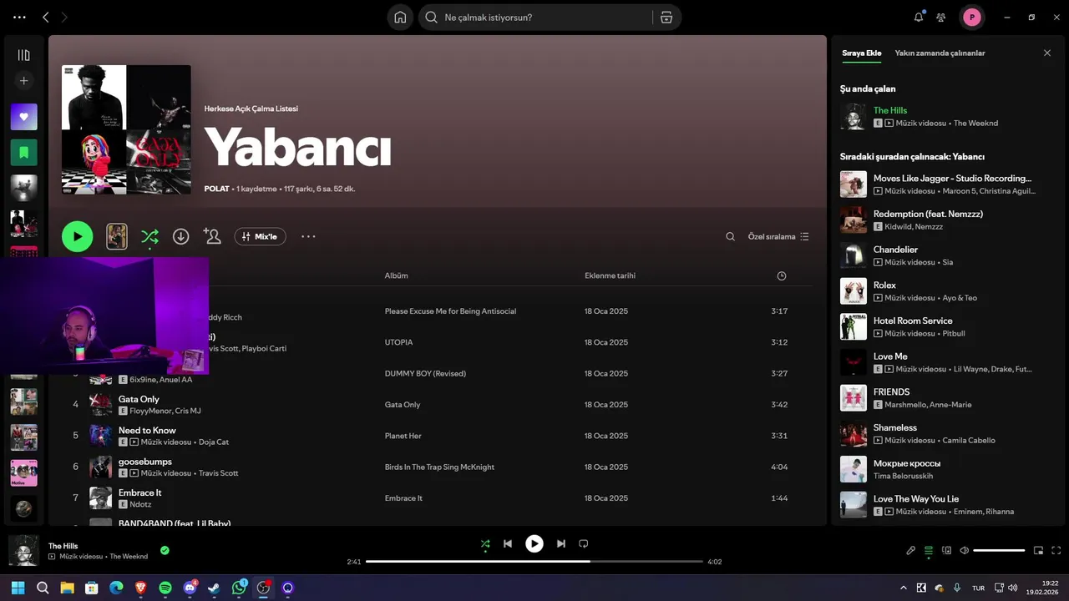Open The Hills cover in player bar

(23, 550)
